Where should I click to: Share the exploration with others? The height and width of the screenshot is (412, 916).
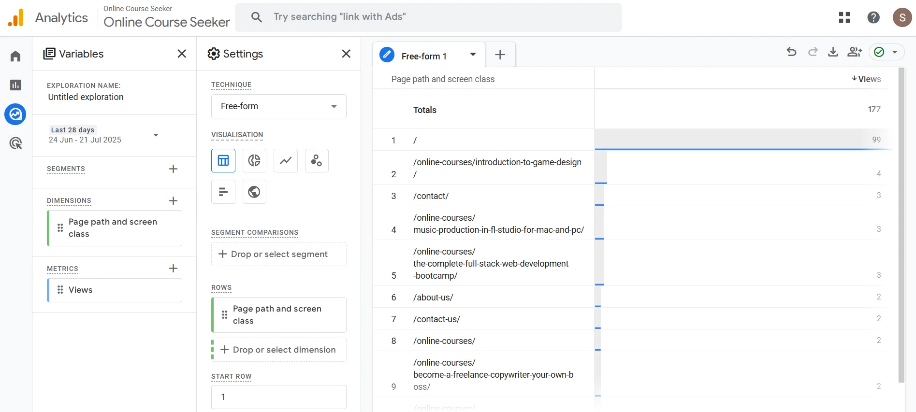855,52
